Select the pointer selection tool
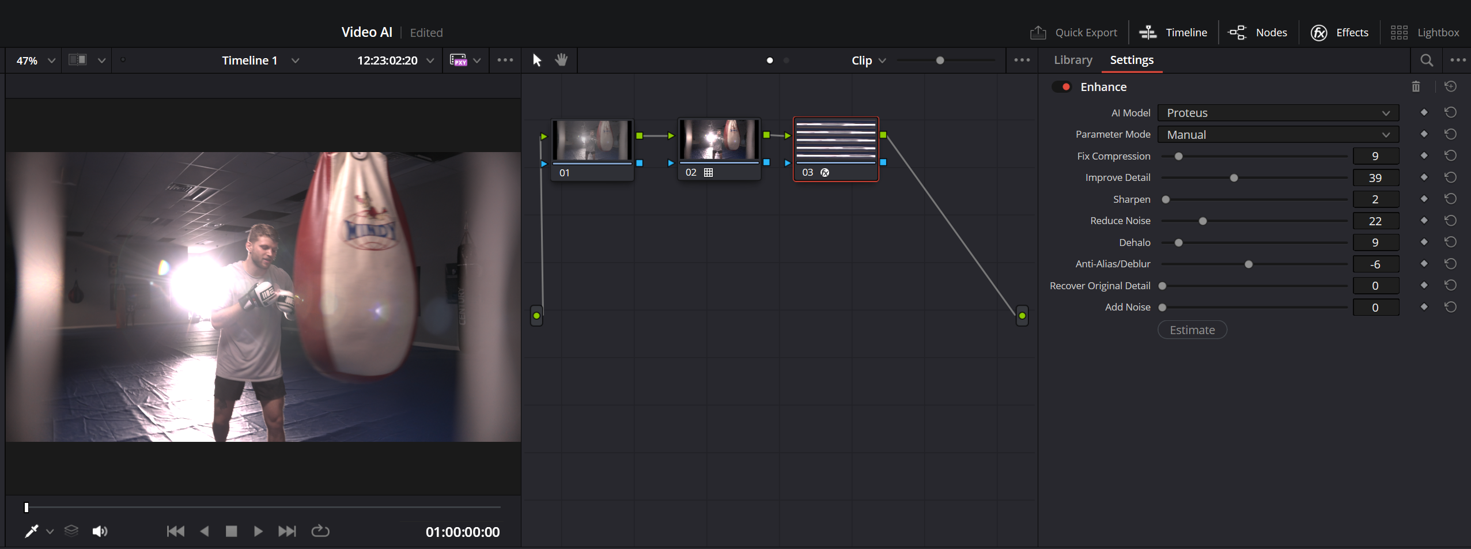The width and height of the screenshot is (1471, 549). pyautogui.click(x=537, y=60)
